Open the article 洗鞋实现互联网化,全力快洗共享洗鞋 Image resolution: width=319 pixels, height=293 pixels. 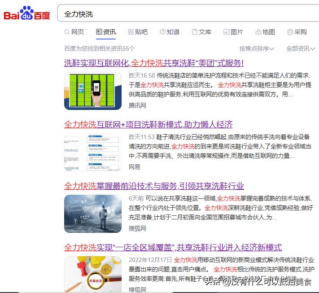pos(154,63)
